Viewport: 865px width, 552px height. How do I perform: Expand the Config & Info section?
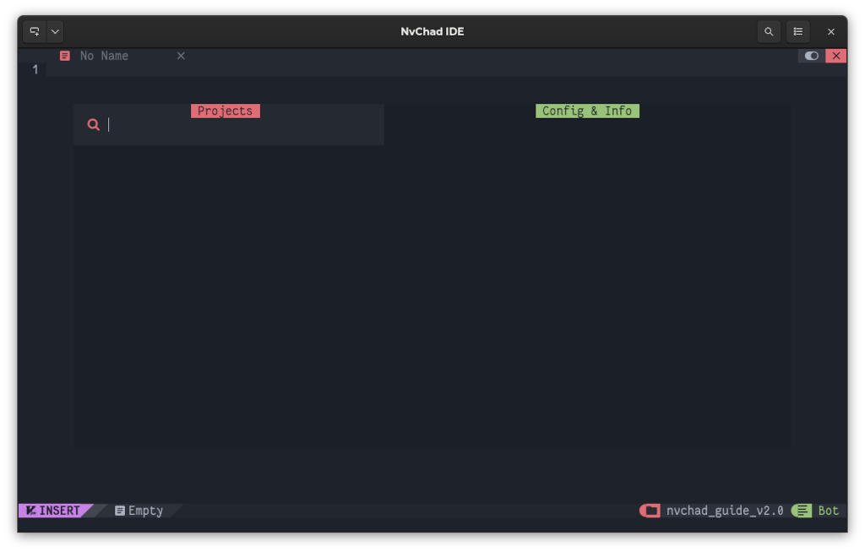[x=587, y=111]
